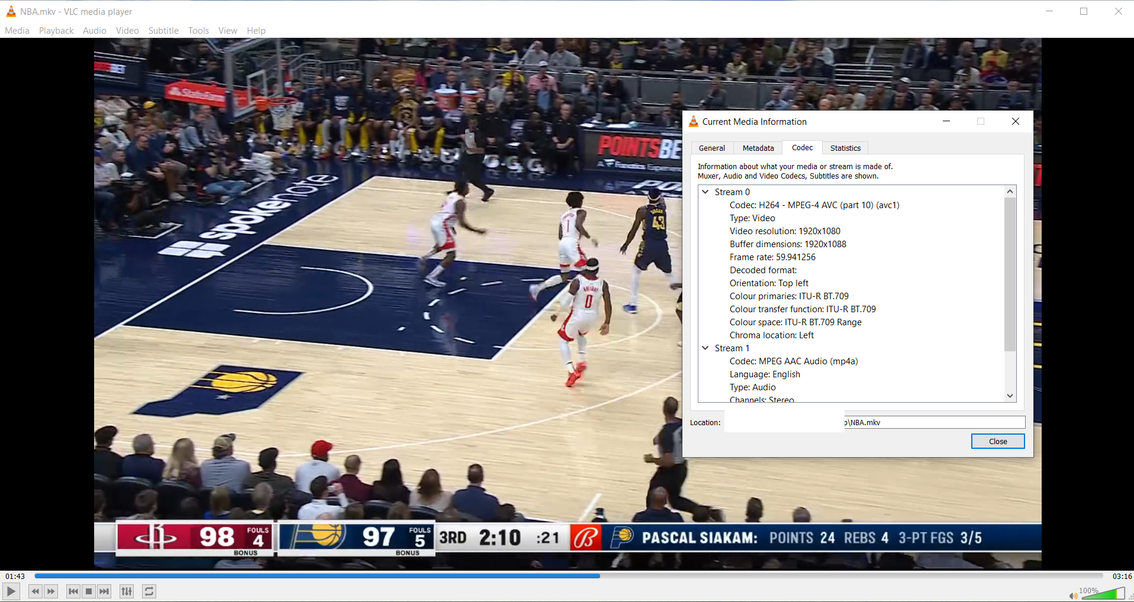Click the Close button in media information

click(x=998, y=441)
